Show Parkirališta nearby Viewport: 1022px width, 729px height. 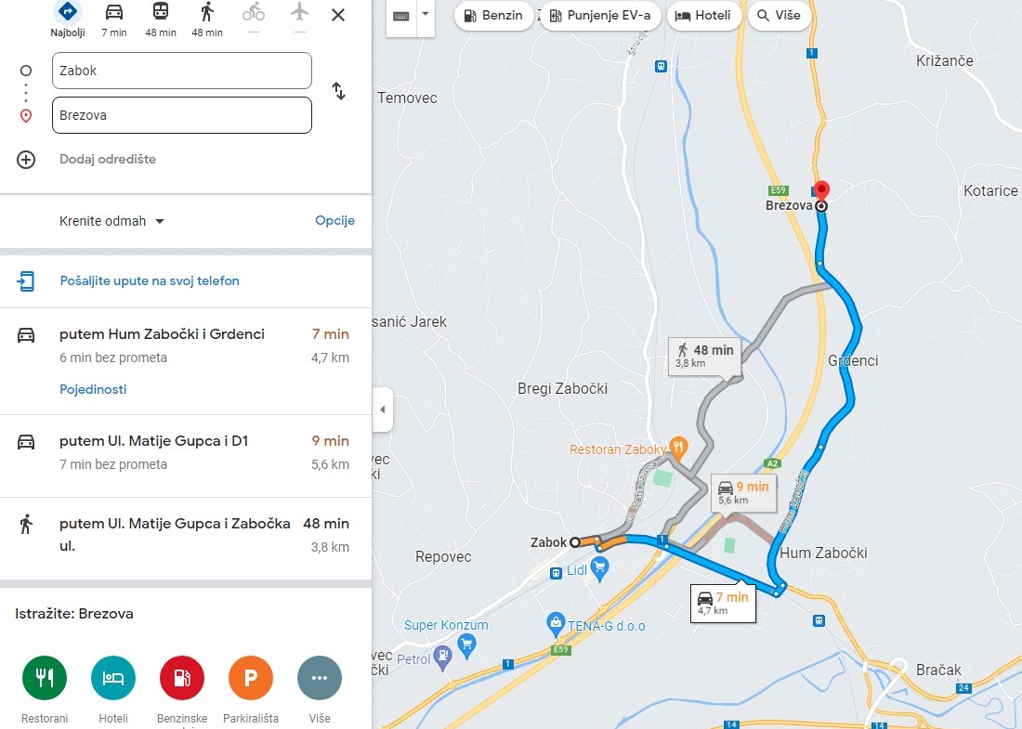click(x=250, y=678)
